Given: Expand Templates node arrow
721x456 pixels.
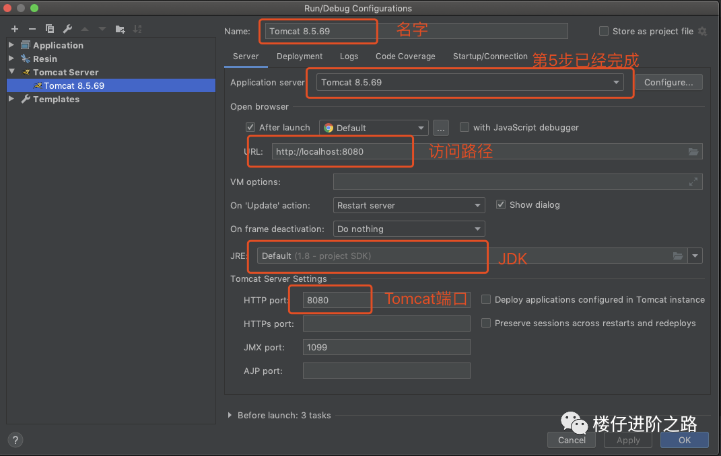Looking at the screenshot, I should (x=11, y=99).
